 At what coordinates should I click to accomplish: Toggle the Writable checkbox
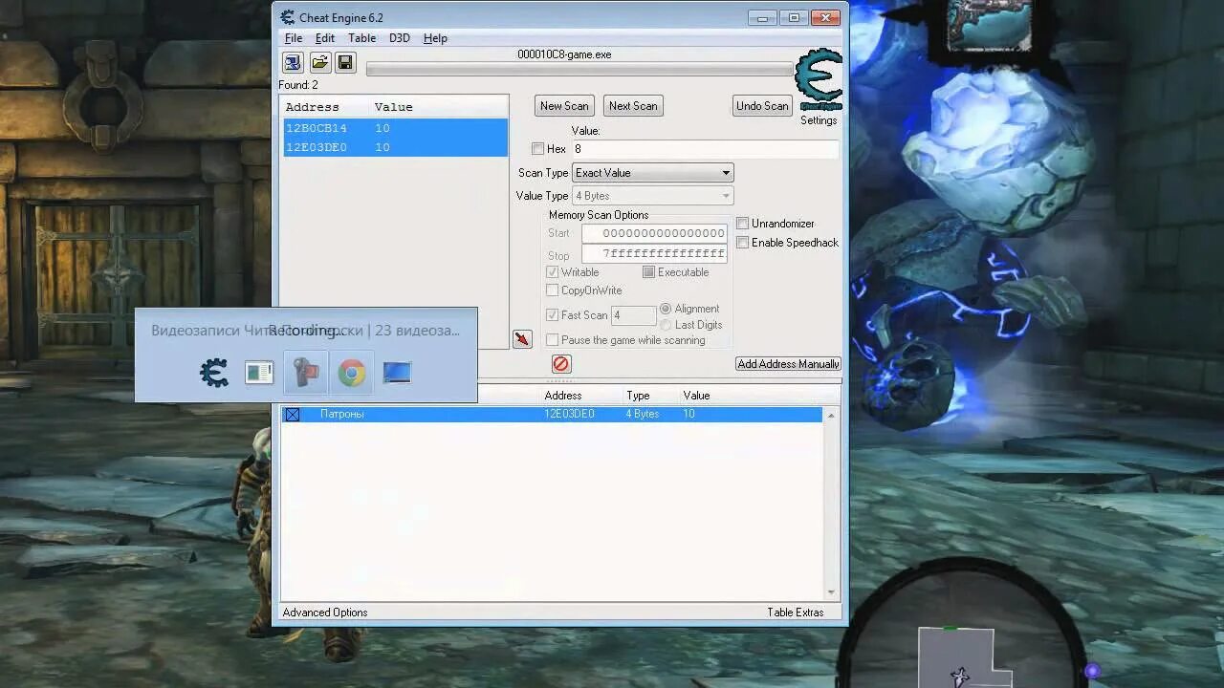[x=552, y=272]
